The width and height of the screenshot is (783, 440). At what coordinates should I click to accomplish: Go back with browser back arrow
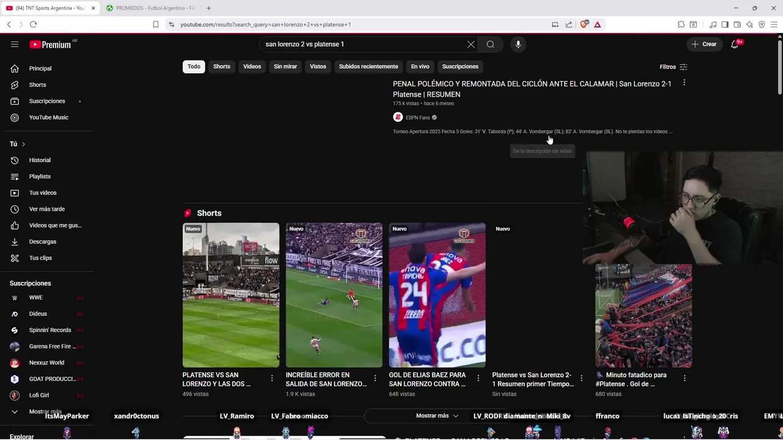[9, 24]
